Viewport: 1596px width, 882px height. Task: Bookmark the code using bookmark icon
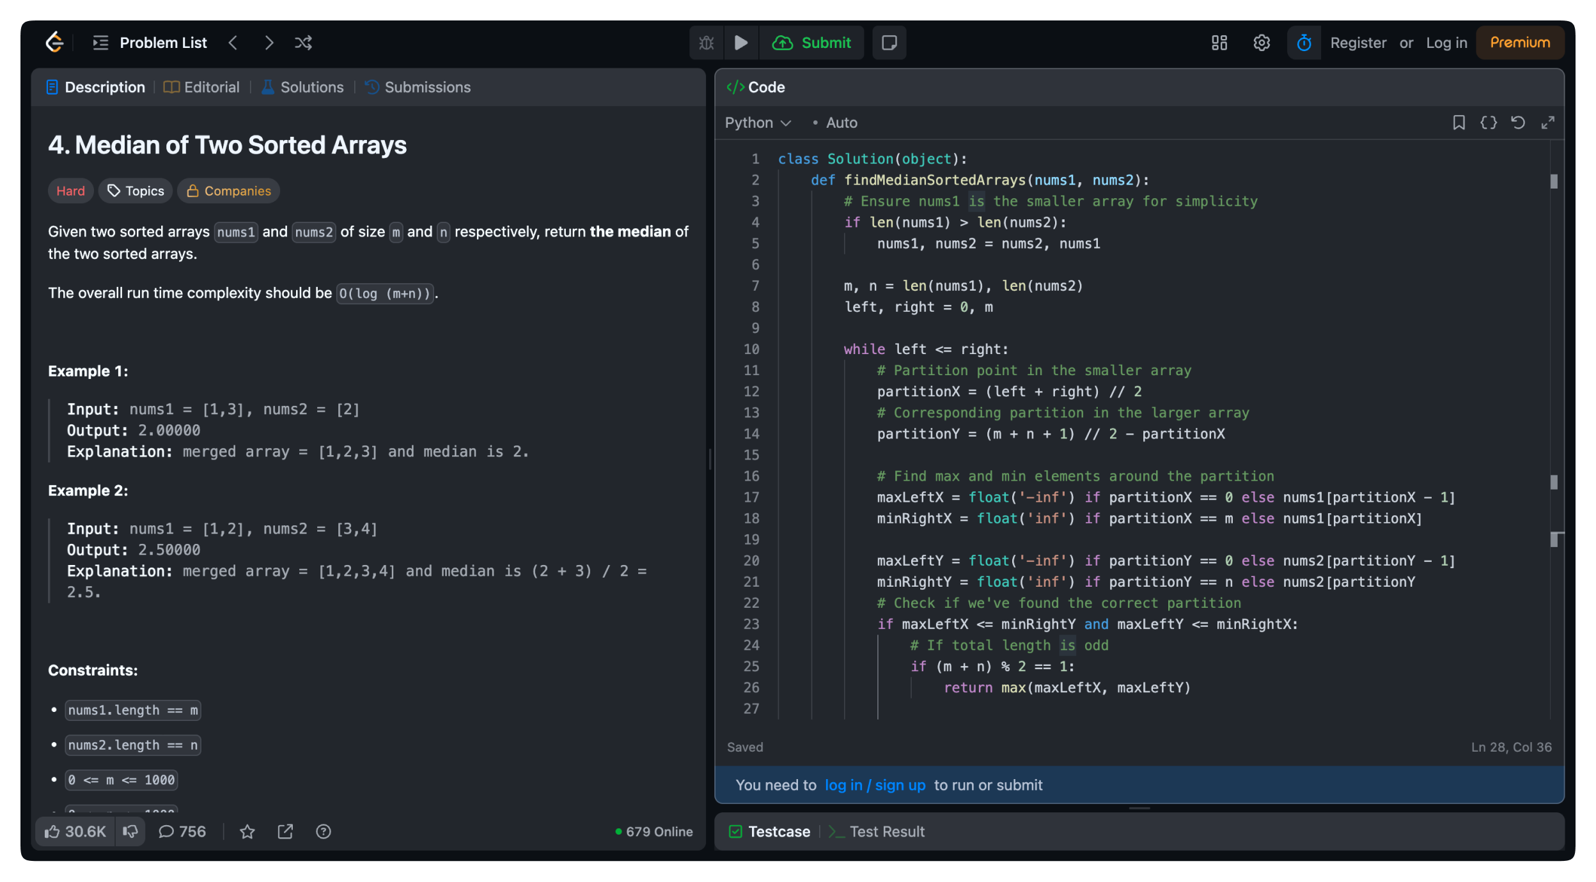1459,123
